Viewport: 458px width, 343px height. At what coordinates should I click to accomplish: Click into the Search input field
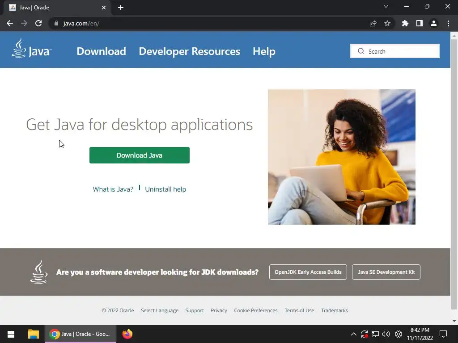tap(395, 51)
